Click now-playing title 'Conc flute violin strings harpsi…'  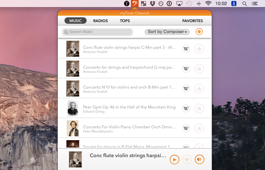pyautogui.click(x=128, y=156)
